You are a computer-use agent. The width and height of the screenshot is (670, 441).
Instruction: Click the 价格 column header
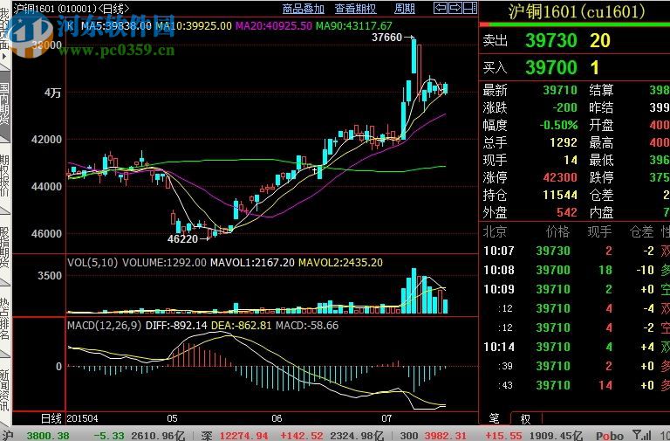tap(557, 231)
